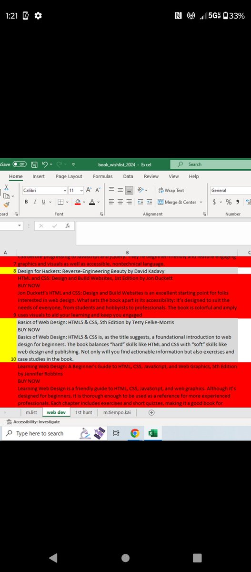Open the Font settings dialog launcher
The image size is (251, 572).
tap(102, 214)
